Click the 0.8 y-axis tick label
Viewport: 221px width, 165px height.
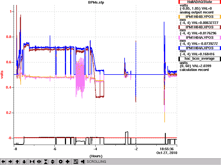9,37
